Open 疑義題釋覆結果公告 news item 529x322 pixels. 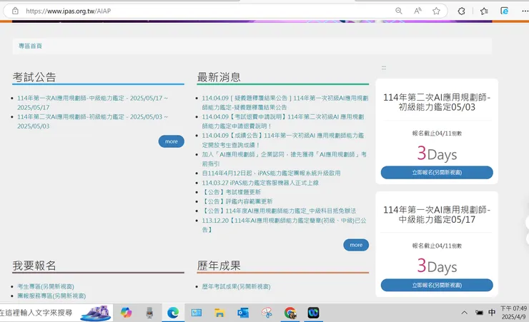(285, 103)
